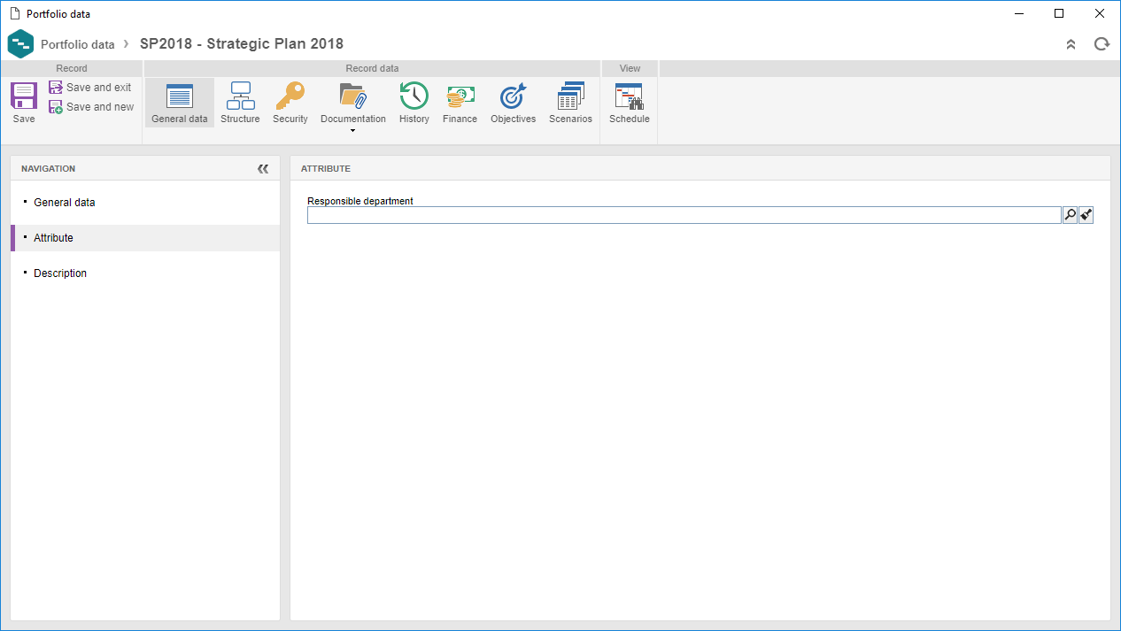Open the History clock icon
The height and width of the screenshot is (631, 1121).
(414, 96)
